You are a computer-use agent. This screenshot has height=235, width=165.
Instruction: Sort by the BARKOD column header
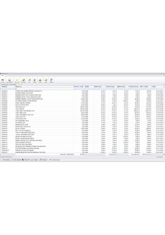pos(8,87)
